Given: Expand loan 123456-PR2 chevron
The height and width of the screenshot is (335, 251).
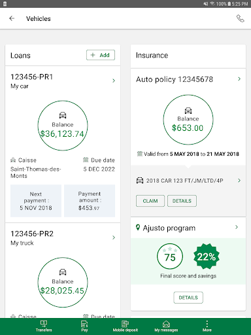Looking at the screenshot, I should pos(114,238).
